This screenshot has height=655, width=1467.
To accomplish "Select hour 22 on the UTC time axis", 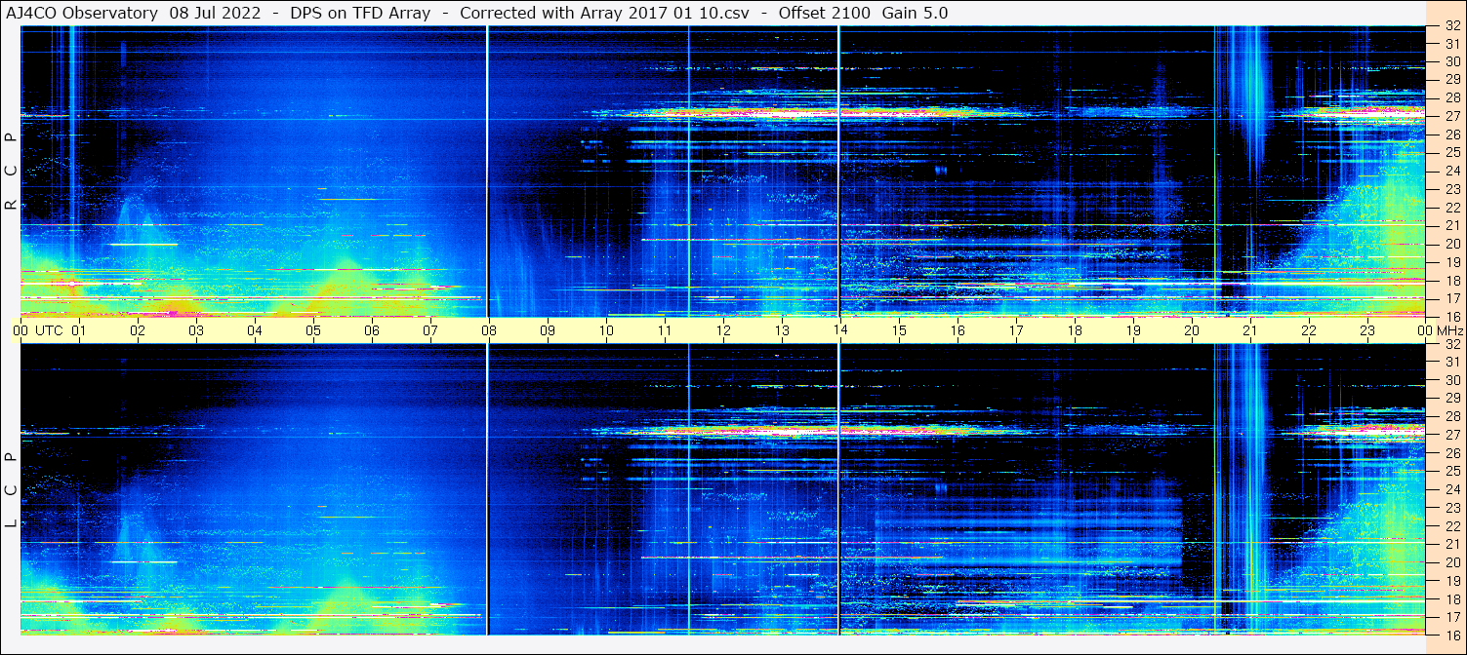I will (1309, 330).
